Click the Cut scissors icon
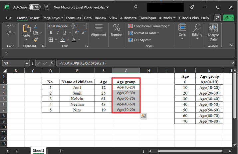The width and height of the screenshot is (238, 154). pyautogui.click(x=36, y=26)
